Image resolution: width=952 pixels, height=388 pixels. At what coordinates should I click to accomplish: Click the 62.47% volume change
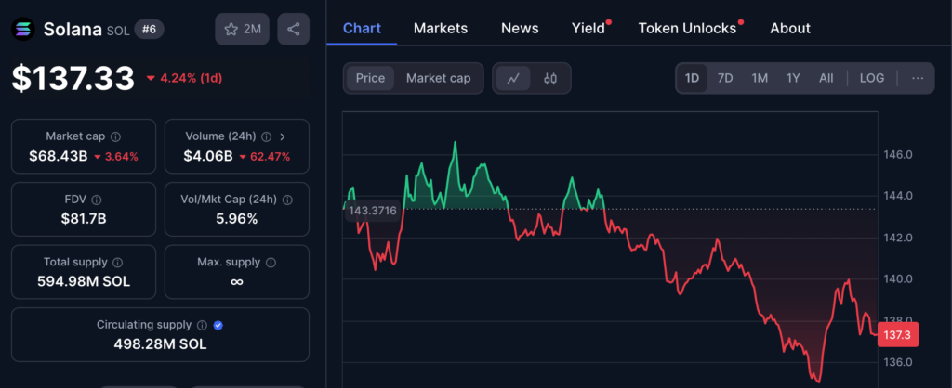coord(264,157)
